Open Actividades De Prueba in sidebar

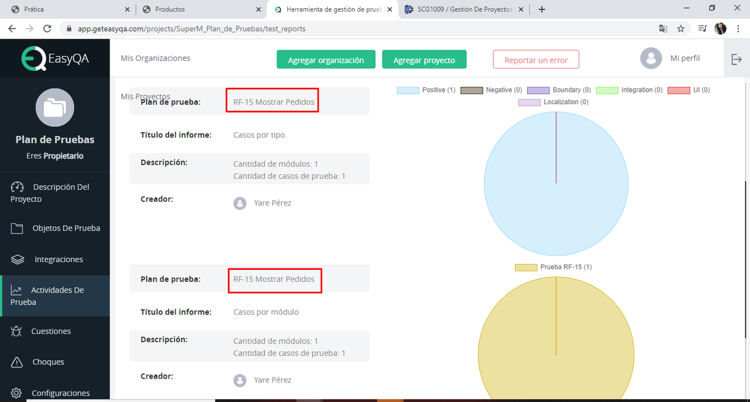point(54,296)
